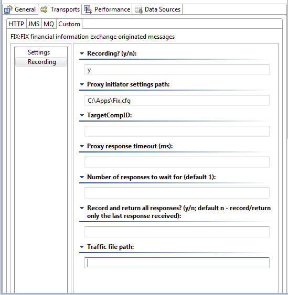The height and width of the screenshot is (295, 288).
Task: Collapse Traffic file path section arrow
Action: [82, 247]
